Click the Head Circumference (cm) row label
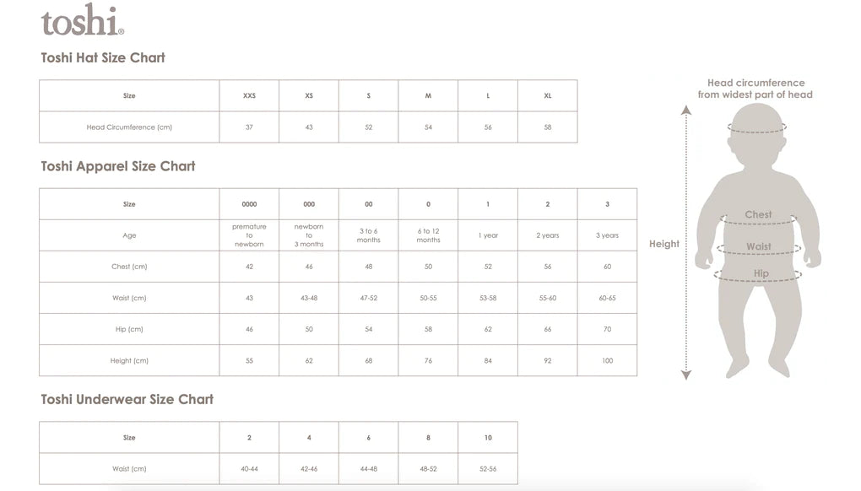This screenshot has height=491, width=861. 129,127
